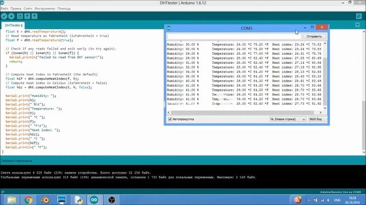Click the Verify sketch checkmark icon
The width and height of the screenshot is (366, 205).
4,16
